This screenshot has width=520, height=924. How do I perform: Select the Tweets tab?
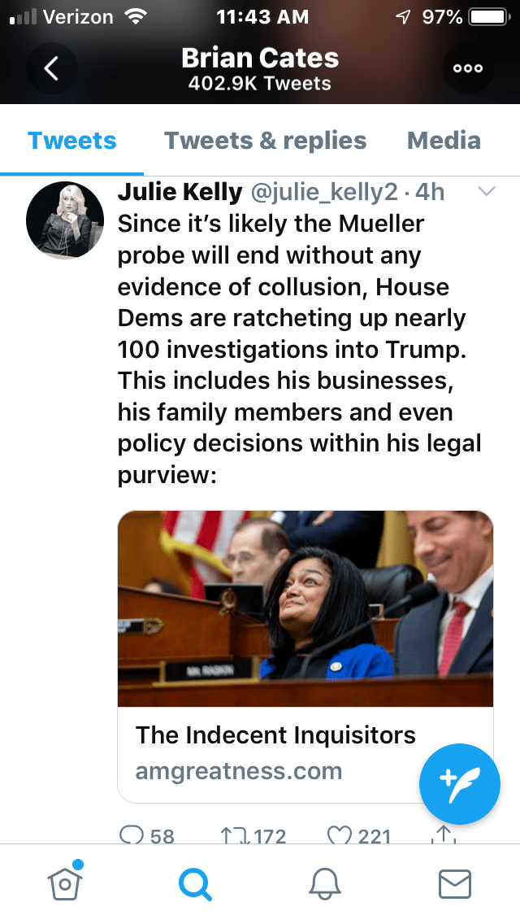point(72,140)
